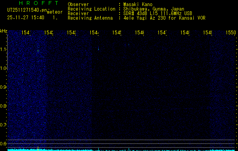Click the Observer label
Screen dimensions: 238x151
[x=78, y=5]
